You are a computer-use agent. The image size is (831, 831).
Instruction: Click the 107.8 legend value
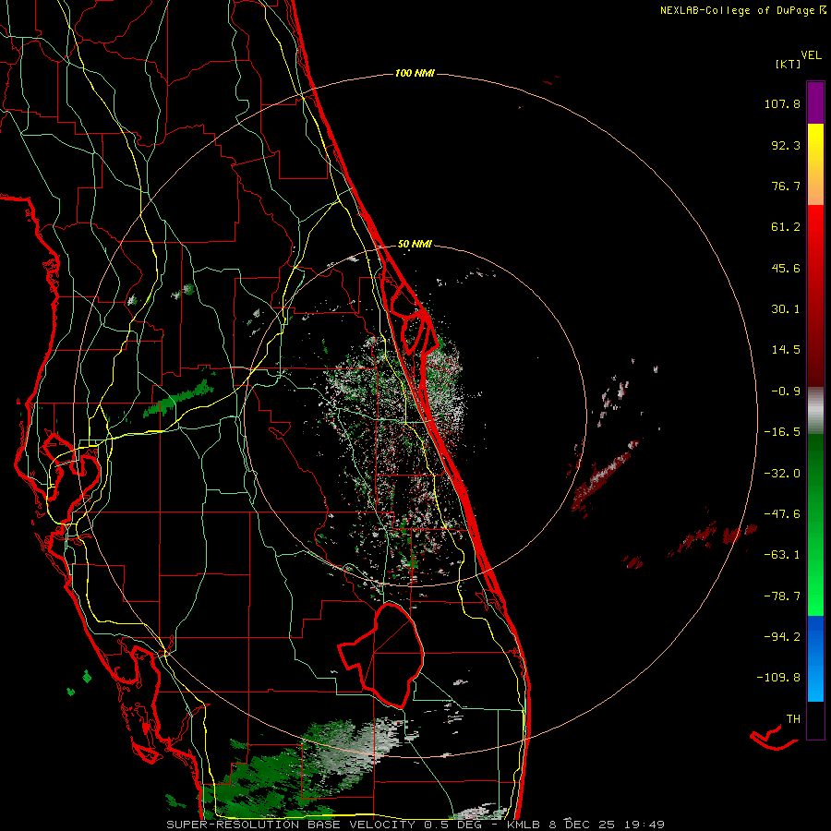point(782,103)
